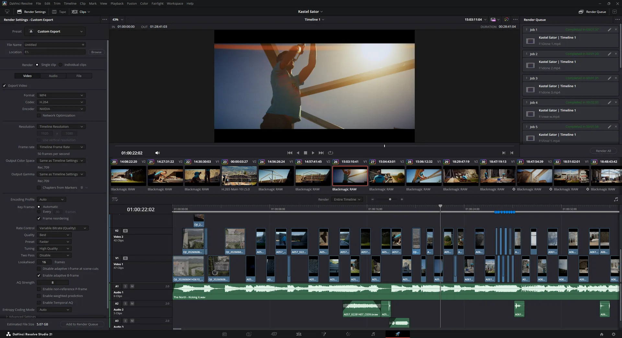The image size is (622, 338).
Task: Open the Workspace menu
Action: [175, 4]
